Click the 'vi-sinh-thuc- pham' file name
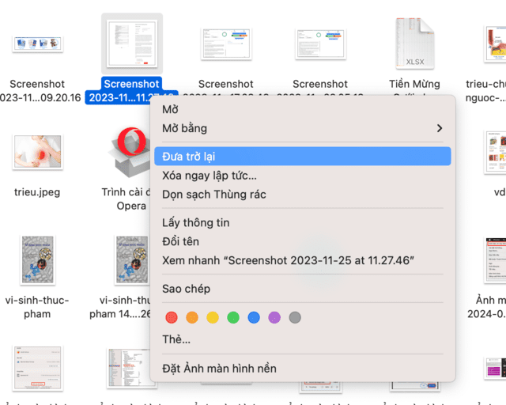This screenshot has width=506, height=405. pyautogui.click(x=37, y=307)
